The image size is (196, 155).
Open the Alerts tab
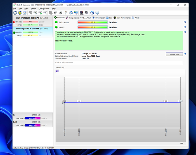(137, 18)
